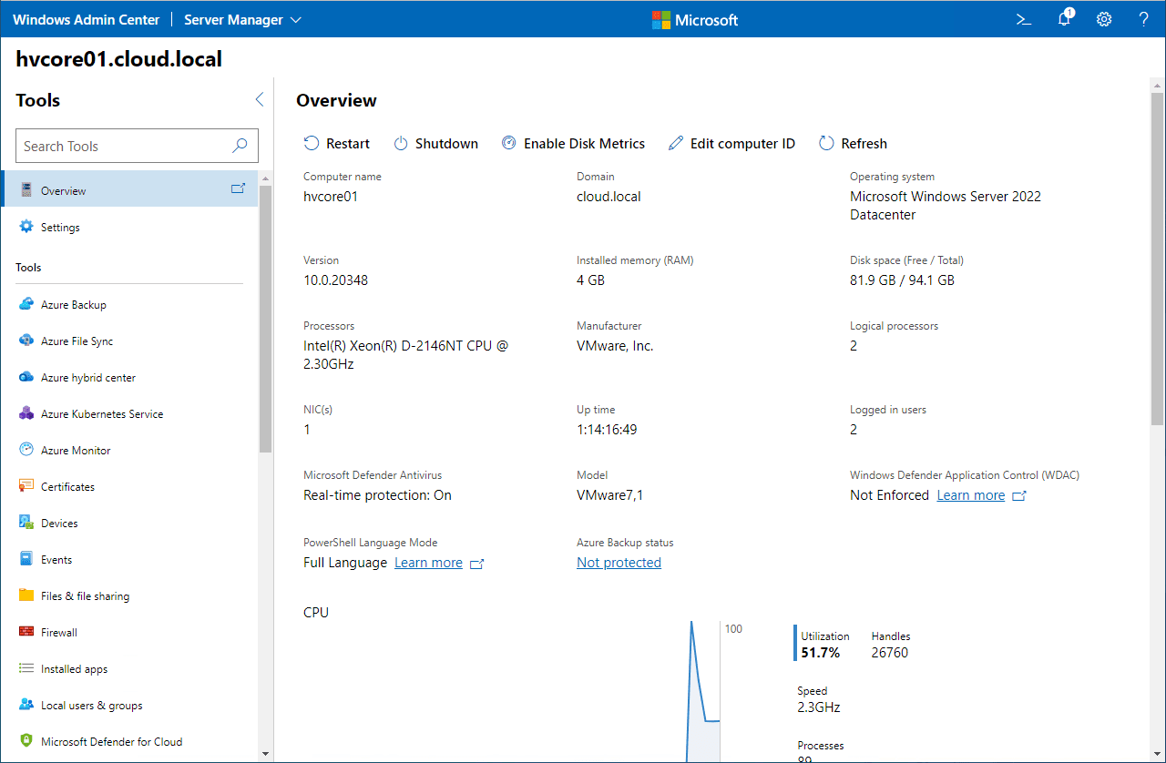Open the Not protected backup link
The image size is (1166, 763).
click(619, 563)
